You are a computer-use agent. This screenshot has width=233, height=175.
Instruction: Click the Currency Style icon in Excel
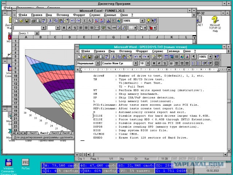(103, 28)
